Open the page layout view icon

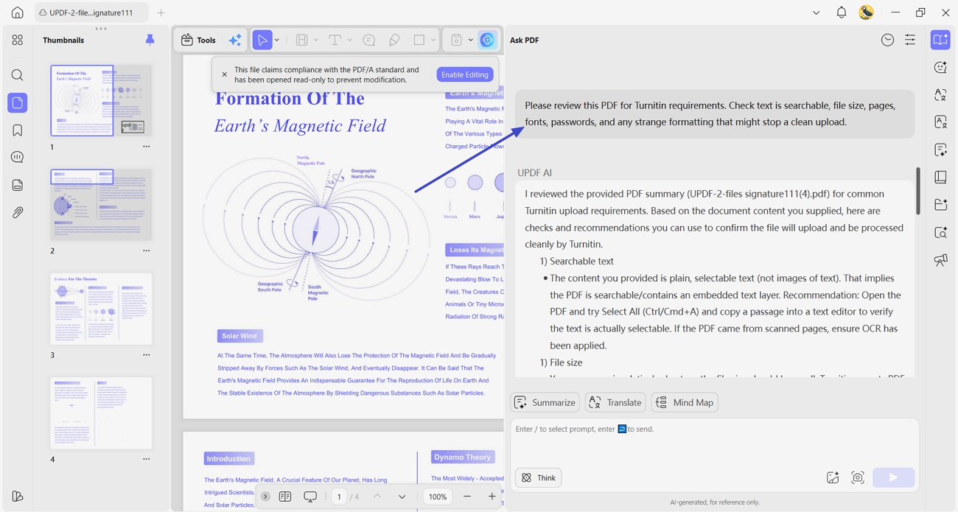(285, 497)
